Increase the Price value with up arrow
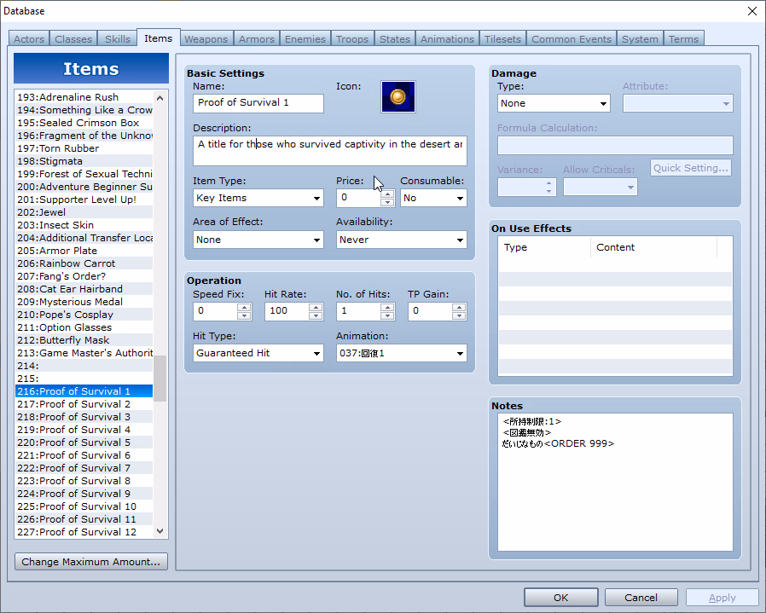The image size is (766, 613). [x=387, y=194]
